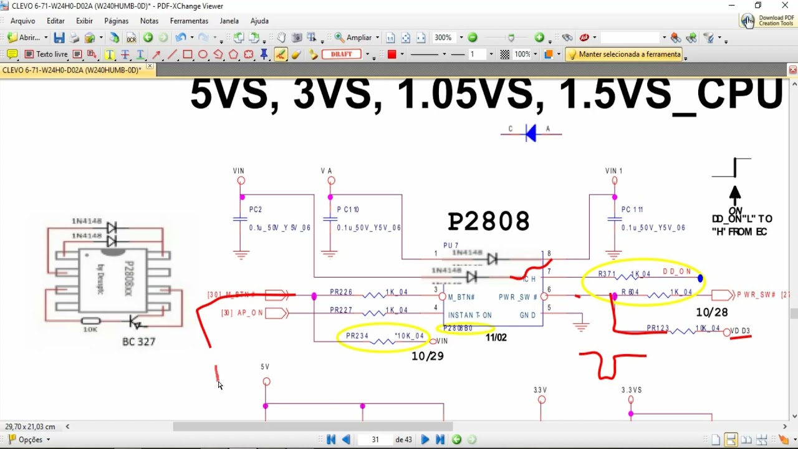
Task: Select the Line drawing tool
Action: point(172,54)
